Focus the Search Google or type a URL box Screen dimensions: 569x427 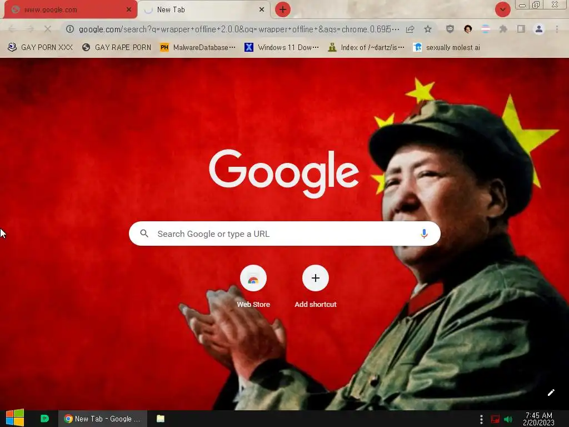point(284,234)
